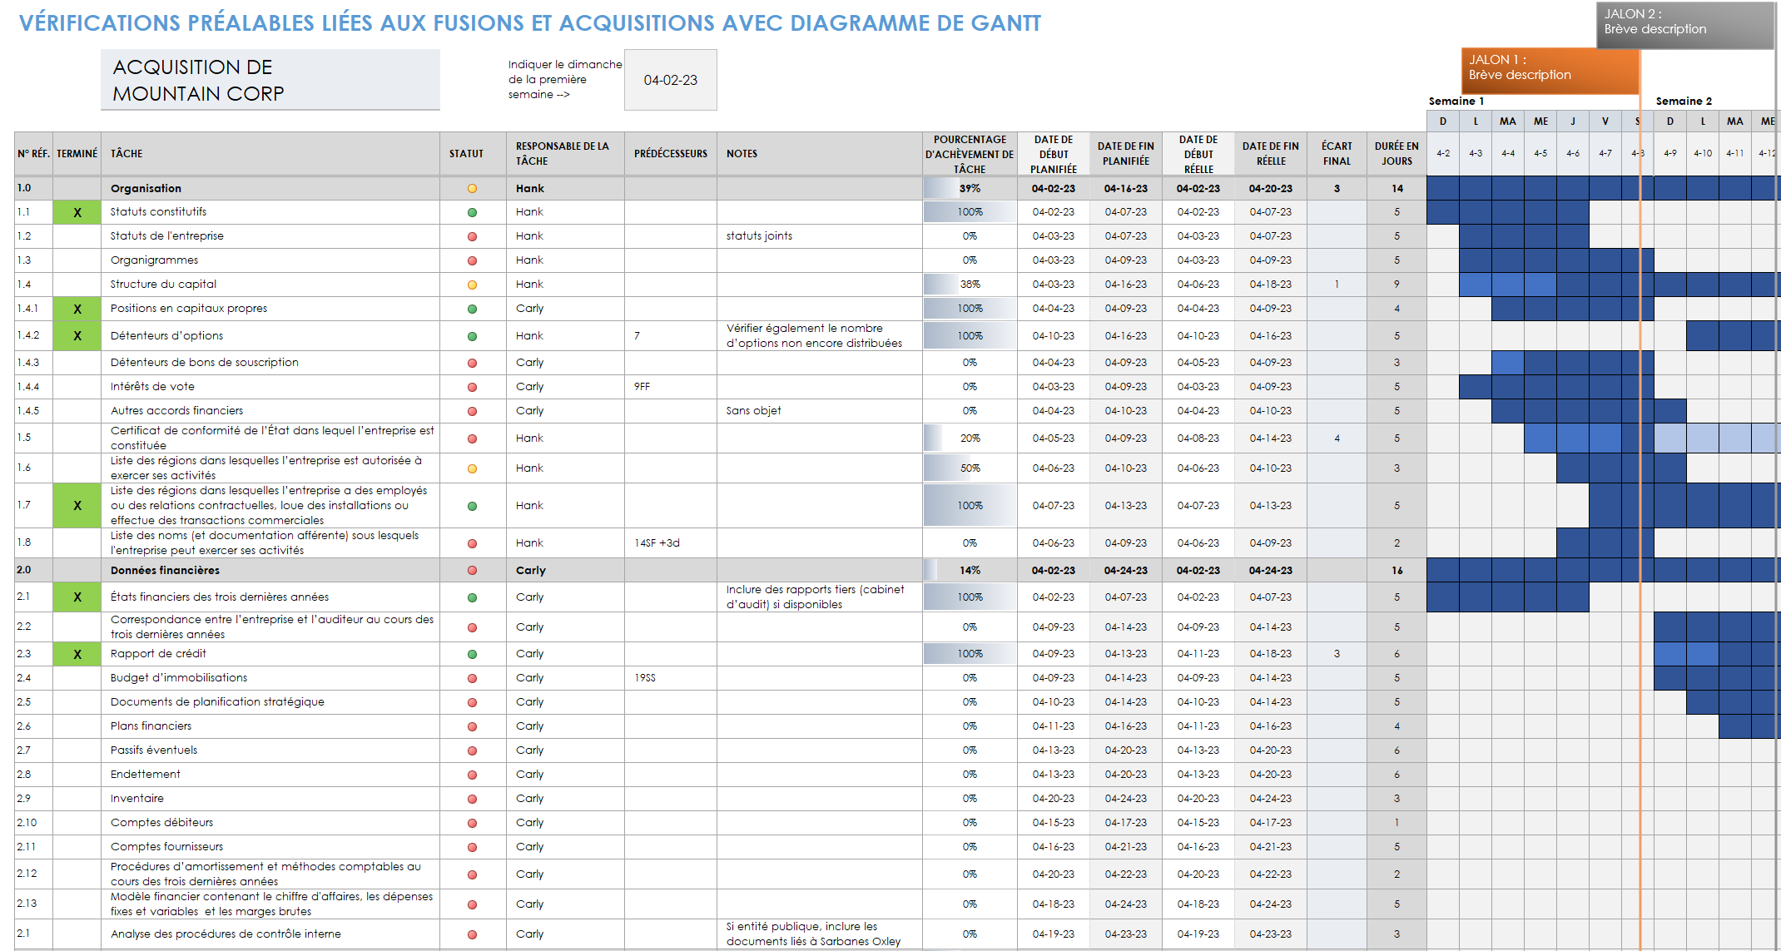Click the yellow status dot for row 1.6

pyautogui.click(x=472, y=468)
